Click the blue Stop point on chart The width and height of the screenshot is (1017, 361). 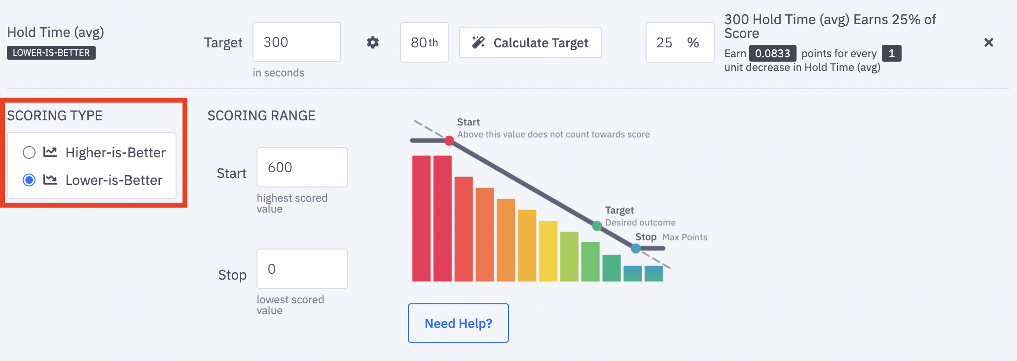click(636, 249)
